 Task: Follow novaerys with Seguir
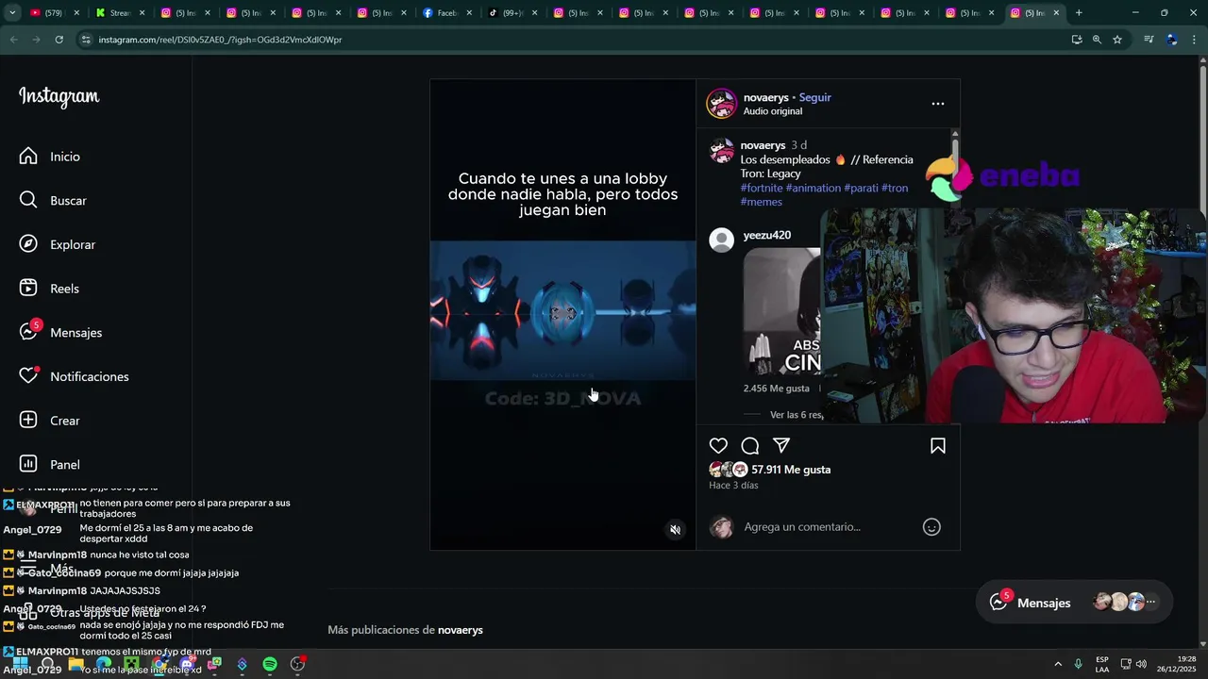pos(815,97)
